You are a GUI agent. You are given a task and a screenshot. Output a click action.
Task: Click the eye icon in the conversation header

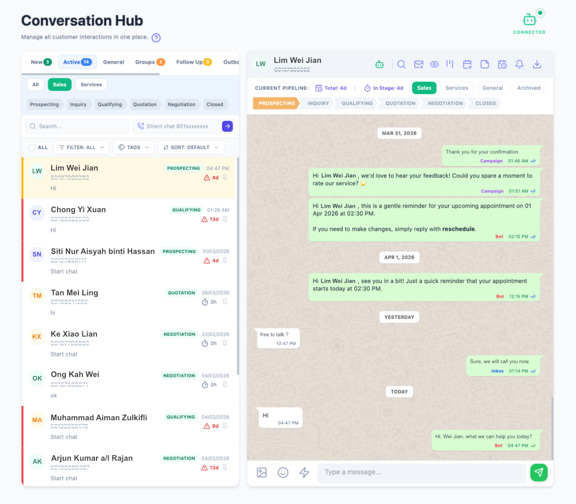(434, 64)
